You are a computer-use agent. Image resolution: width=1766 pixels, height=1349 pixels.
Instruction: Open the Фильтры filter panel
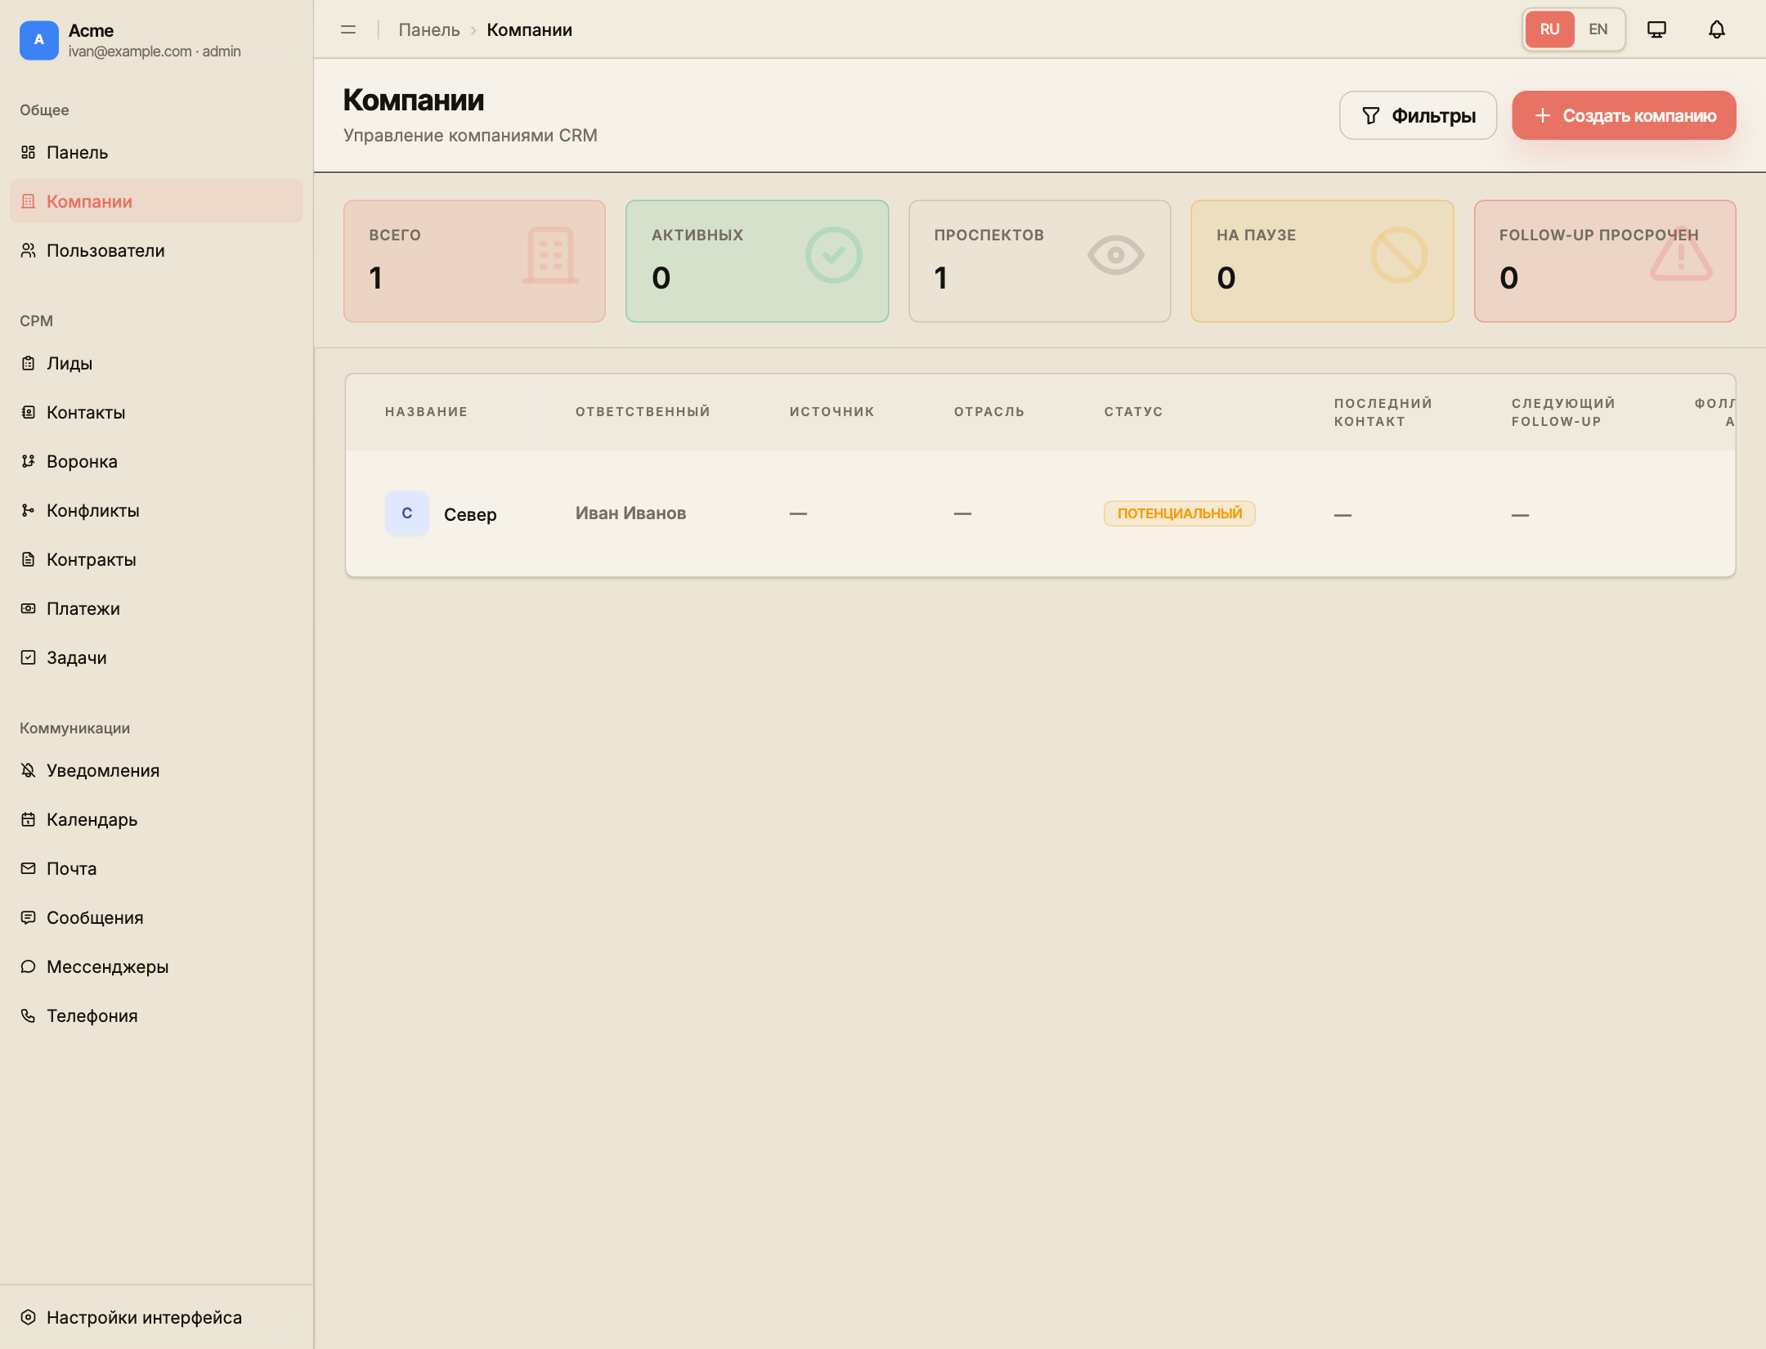point(1418,115)
